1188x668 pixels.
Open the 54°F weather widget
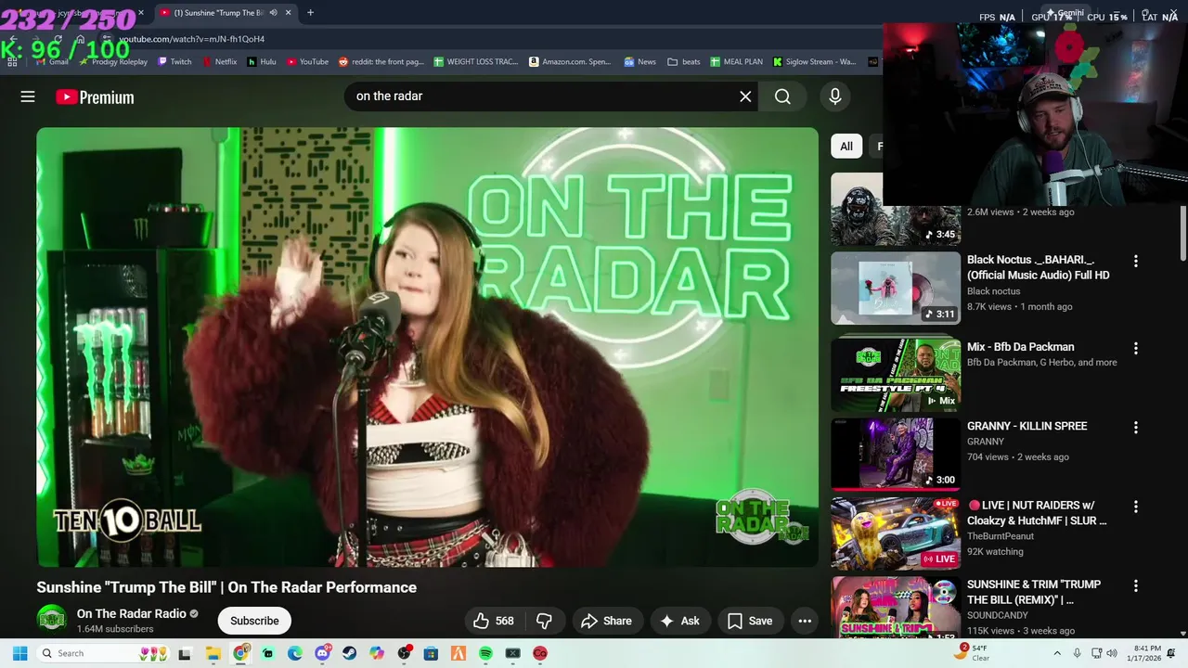click(x=974, y=653)
